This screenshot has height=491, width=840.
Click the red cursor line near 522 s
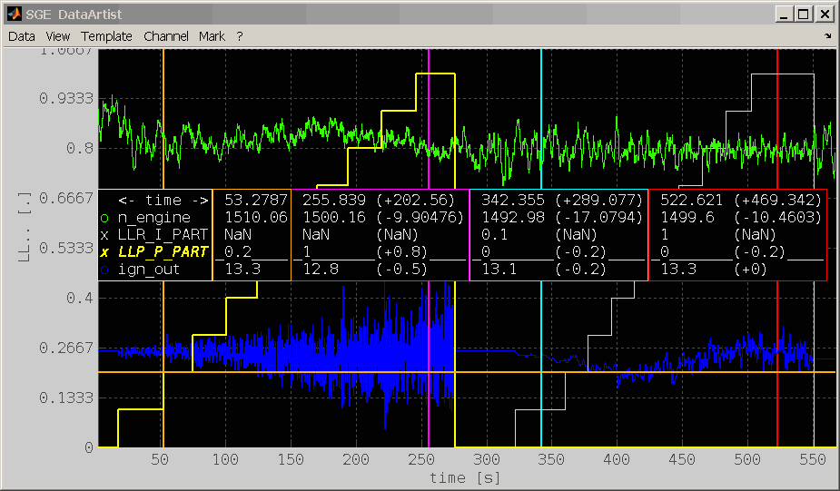coord(776,118)
